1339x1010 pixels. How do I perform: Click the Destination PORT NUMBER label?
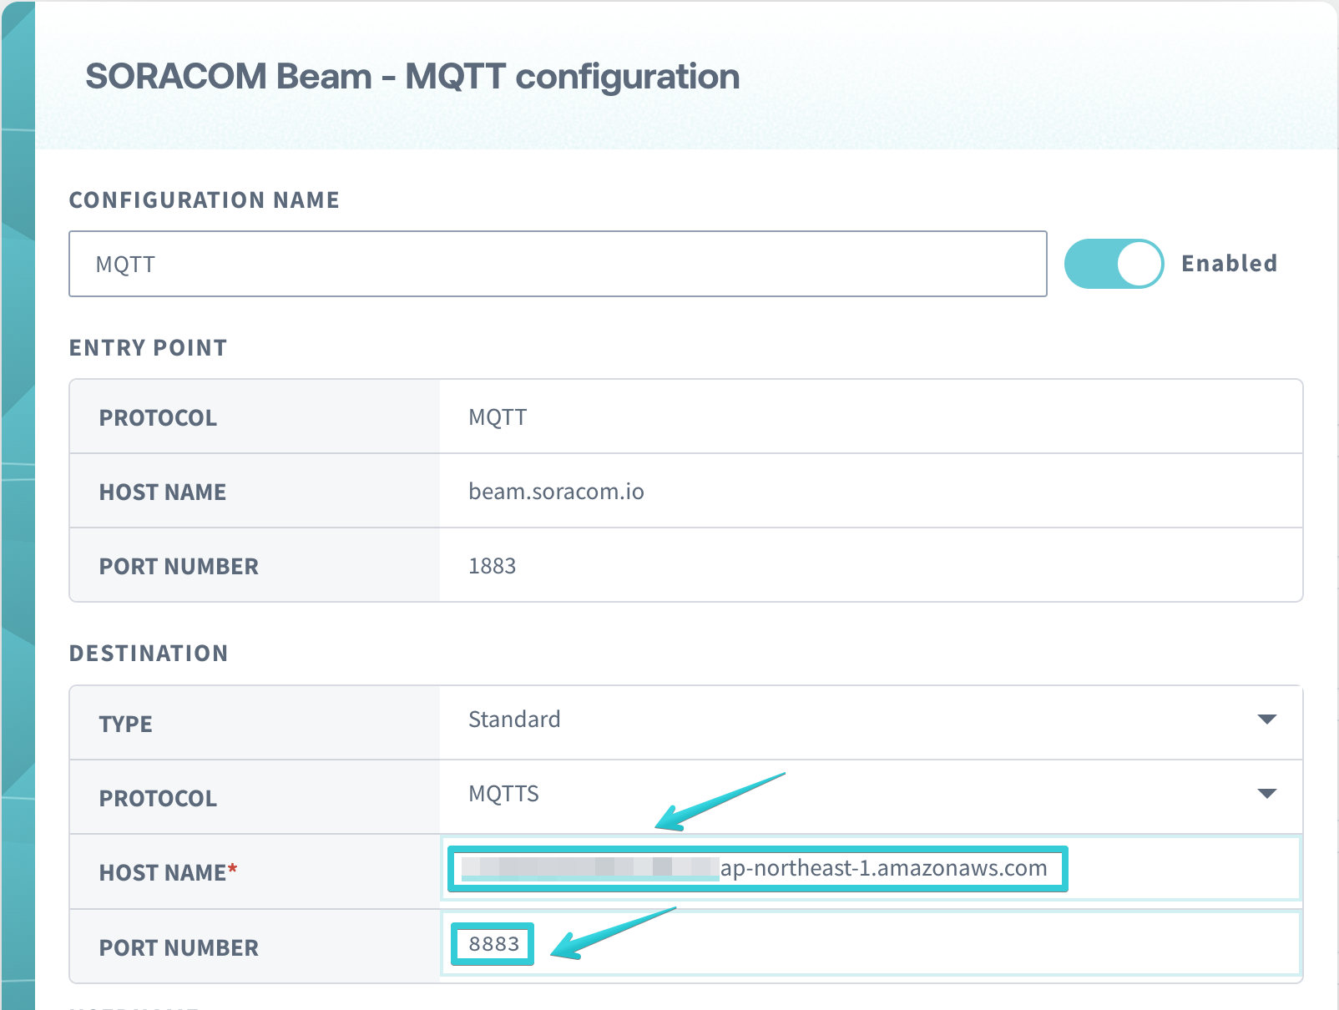(179, 948)
